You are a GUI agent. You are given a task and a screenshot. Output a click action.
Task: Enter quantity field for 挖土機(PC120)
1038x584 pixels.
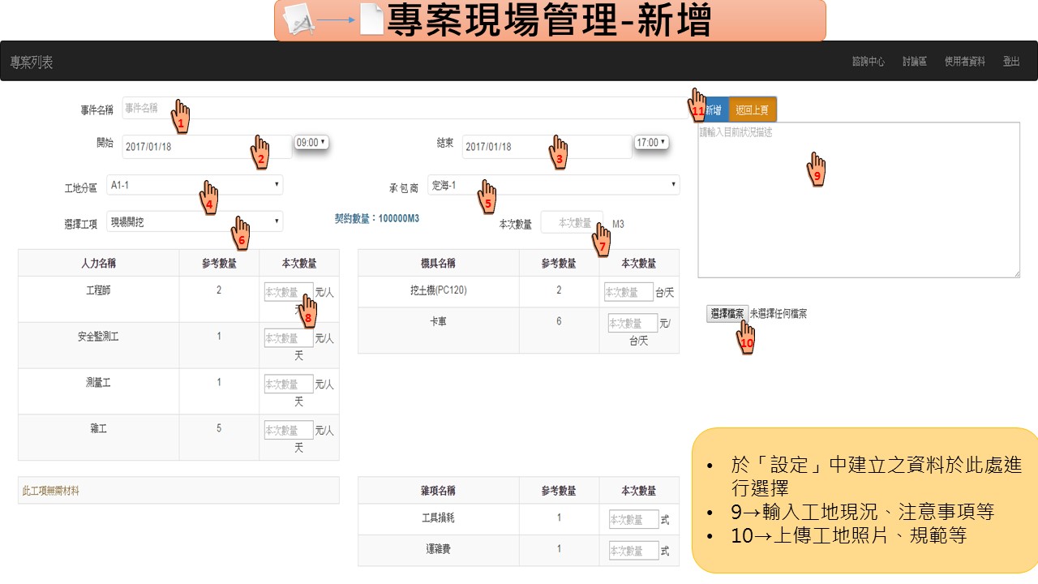coord(628,292)
